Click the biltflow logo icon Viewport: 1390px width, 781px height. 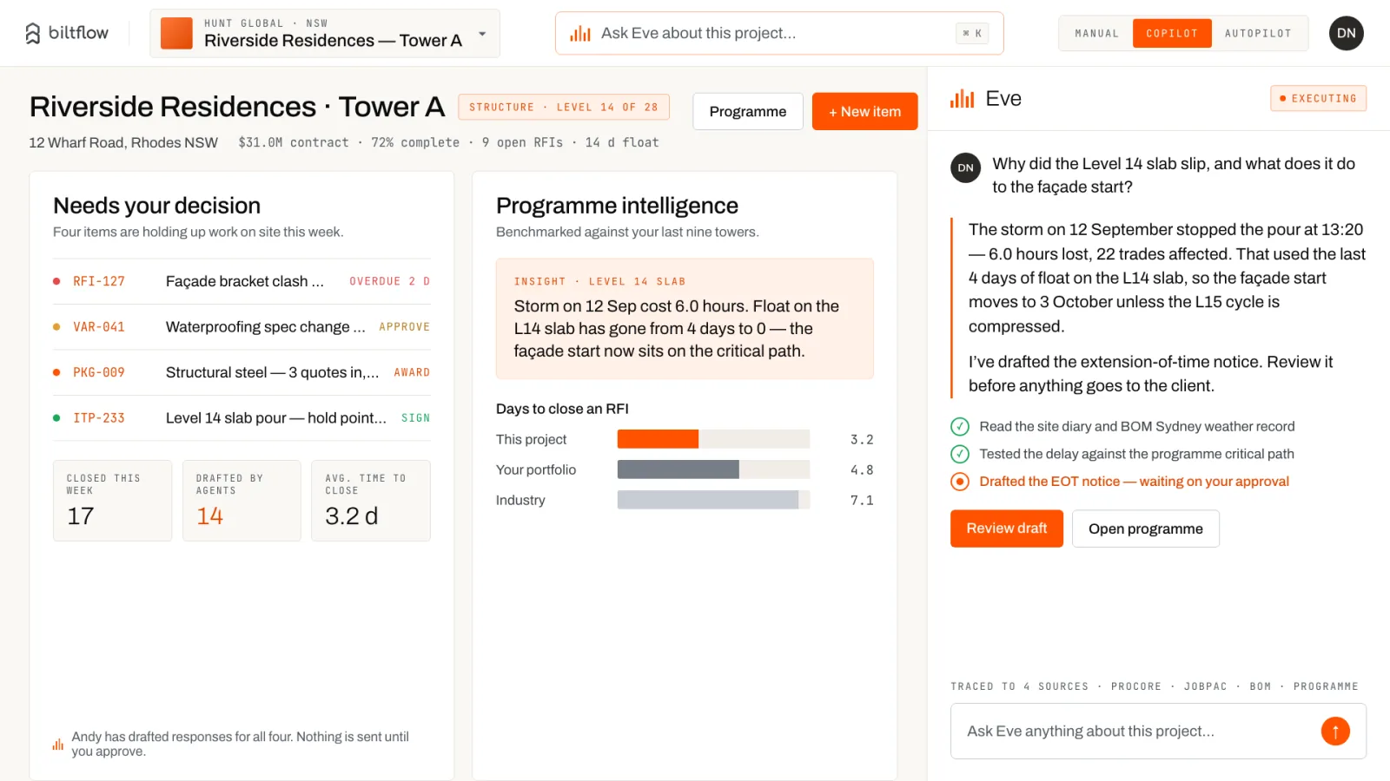(33, 33)
